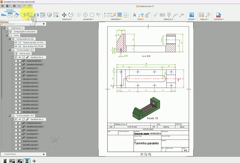Expand the Configurações do documento node

click(7, 31)
